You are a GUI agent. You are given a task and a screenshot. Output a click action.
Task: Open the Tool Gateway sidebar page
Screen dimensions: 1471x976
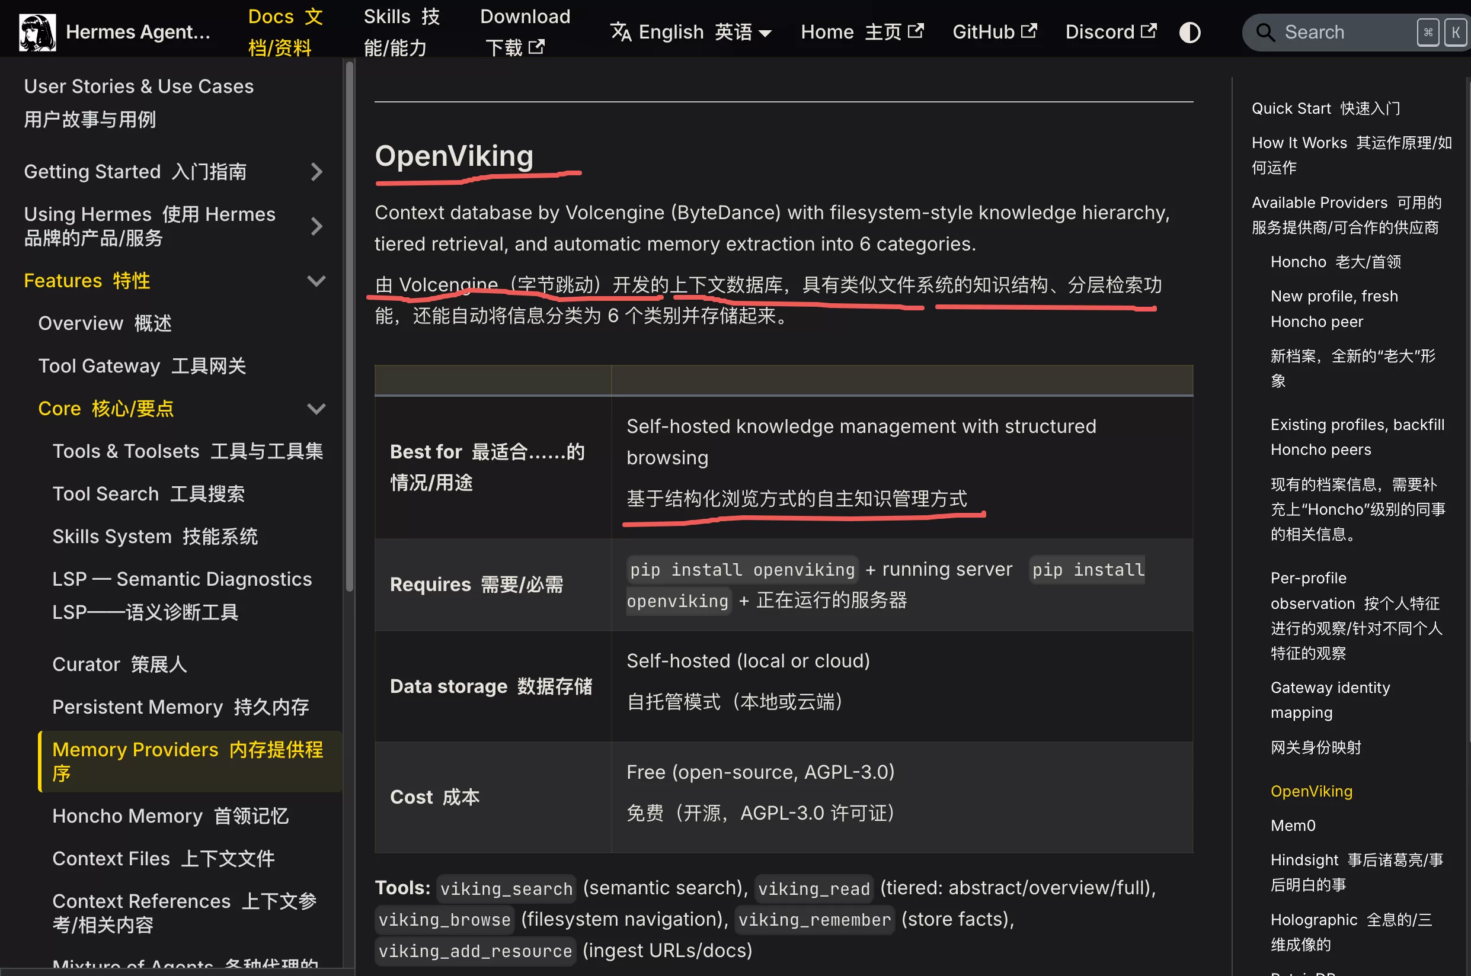[x=142, y=366]
